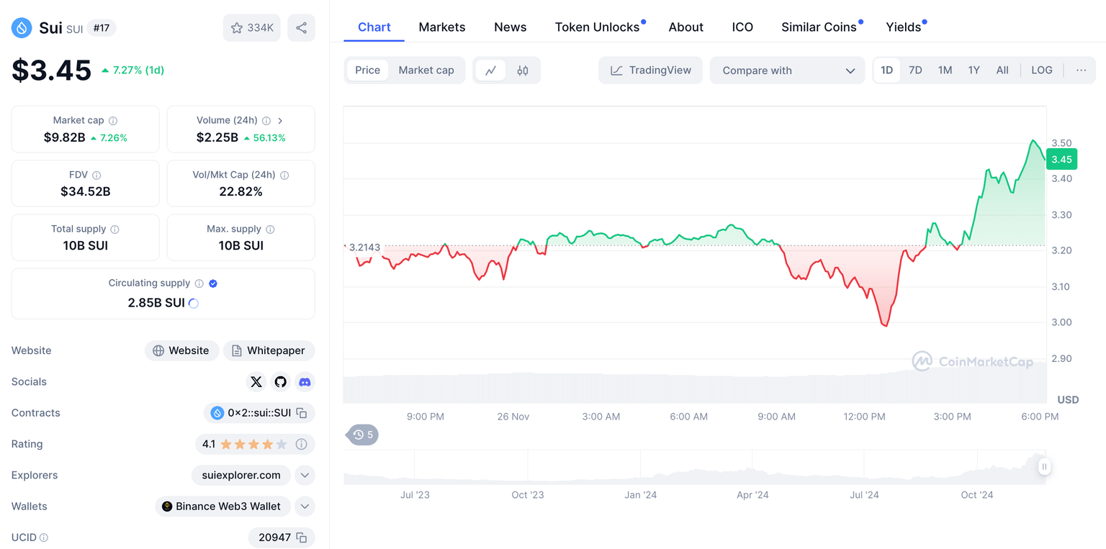Switch to the Markets tab
Screen dimensions: 1106x549
(x=441, y=27)
